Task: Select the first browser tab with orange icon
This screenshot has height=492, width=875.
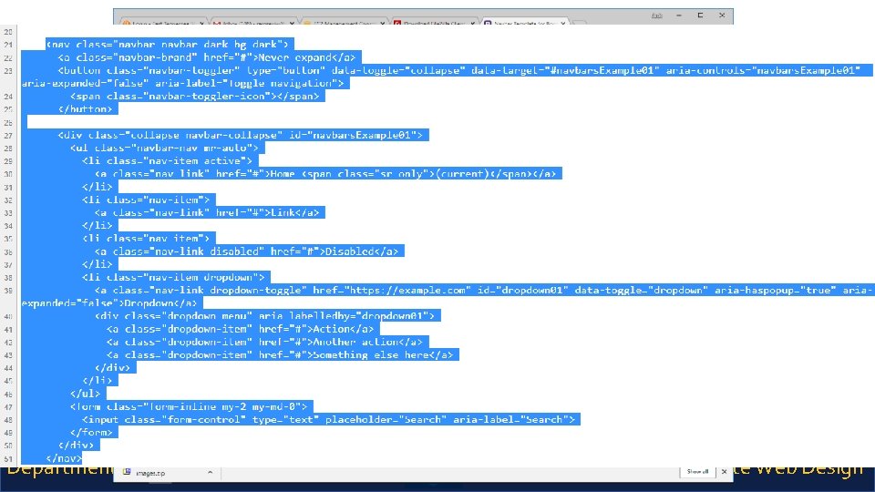Action: tap(159, 23)
